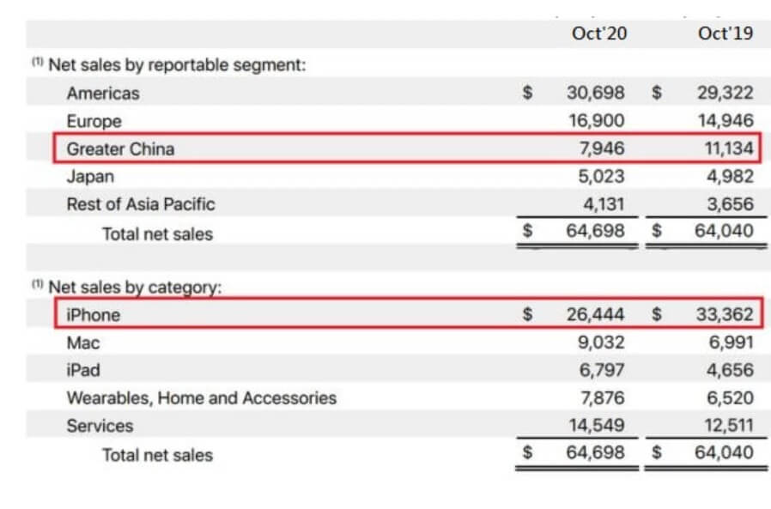Click the Oct'20 column header
Viewport: 771px width, 509px height.
[598, 35]
